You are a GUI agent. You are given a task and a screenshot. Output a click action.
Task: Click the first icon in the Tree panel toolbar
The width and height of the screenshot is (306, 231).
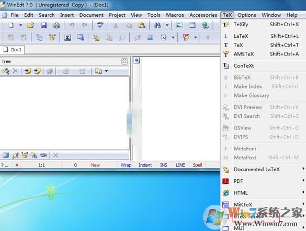click(x=6, y=71)
